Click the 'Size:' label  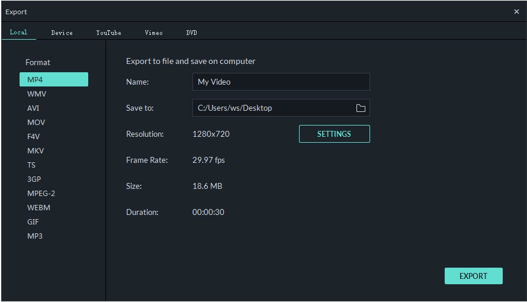pyautogui.click(x=134, y=186)
